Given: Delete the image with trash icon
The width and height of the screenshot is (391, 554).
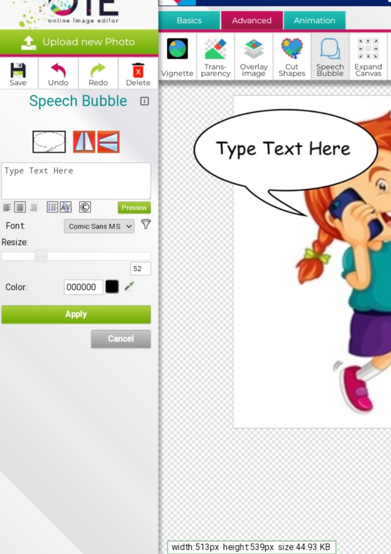Looking at the screenshot, I should (x=138, y=73).
